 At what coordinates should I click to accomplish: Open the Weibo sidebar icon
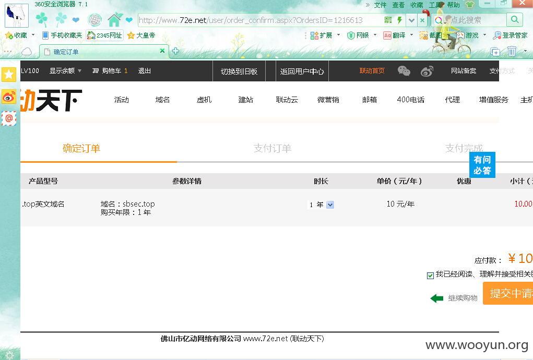click(x=9, y=97)
